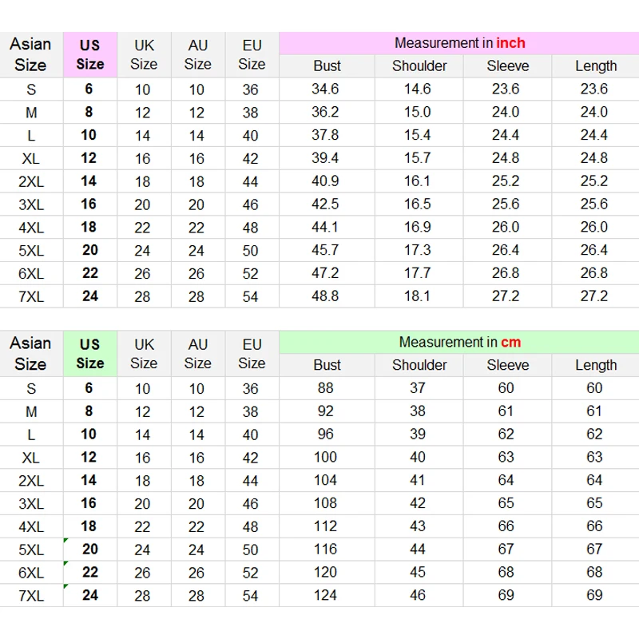Screen dimensions: 639x639
Task: Click the green triangle marker on 6XL row
Action: pyautogui.click(x=65, y=563)
